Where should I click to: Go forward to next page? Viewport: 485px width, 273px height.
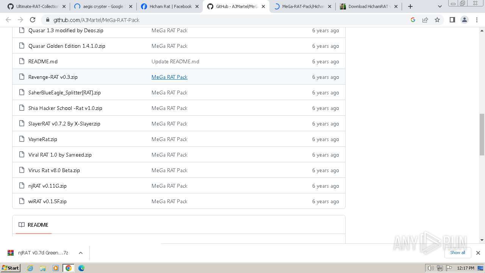tap(20, 20)
